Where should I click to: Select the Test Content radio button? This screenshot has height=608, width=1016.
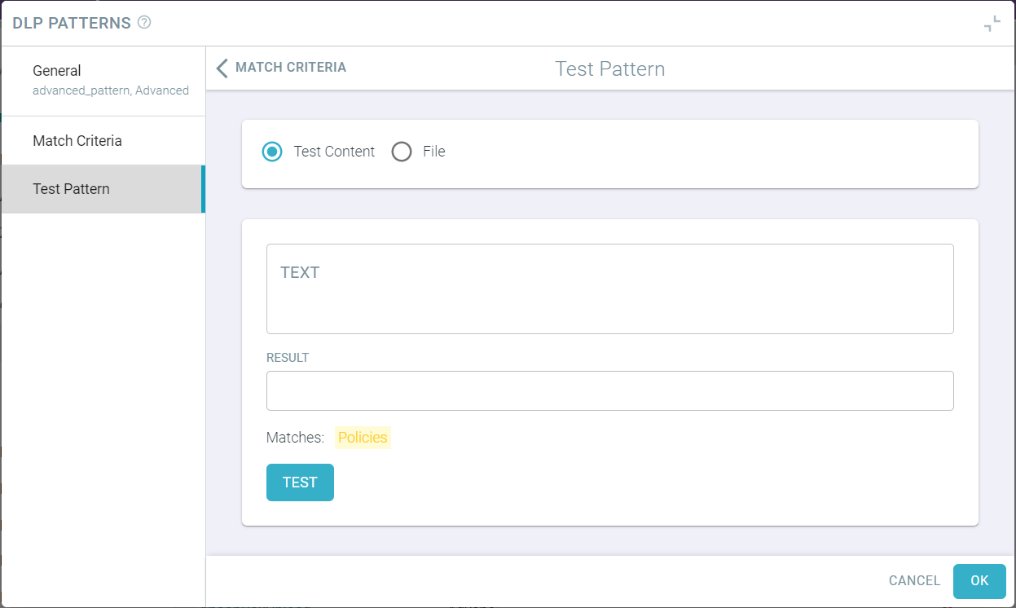pyautogui.click(x=272, y=152)
